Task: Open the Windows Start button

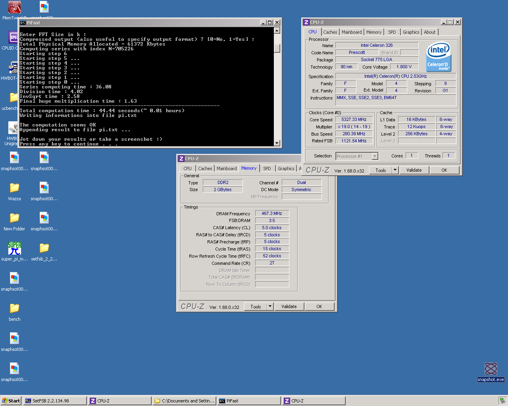Action: 11,401
